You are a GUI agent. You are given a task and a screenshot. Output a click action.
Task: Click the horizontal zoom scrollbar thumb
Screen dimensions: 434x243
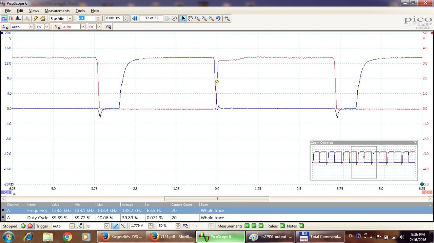pos(217,199)
